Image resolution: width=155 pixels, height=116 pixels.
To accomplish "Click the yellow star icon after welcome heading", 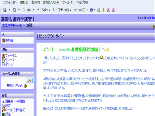I will point(108,50).
